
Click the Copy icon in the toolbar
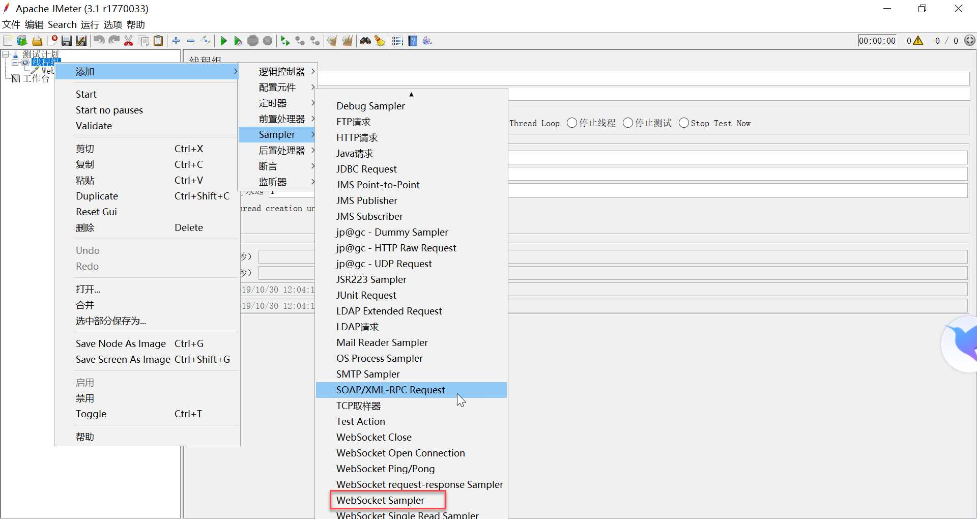pyautogui.click(x=144, y=41)
